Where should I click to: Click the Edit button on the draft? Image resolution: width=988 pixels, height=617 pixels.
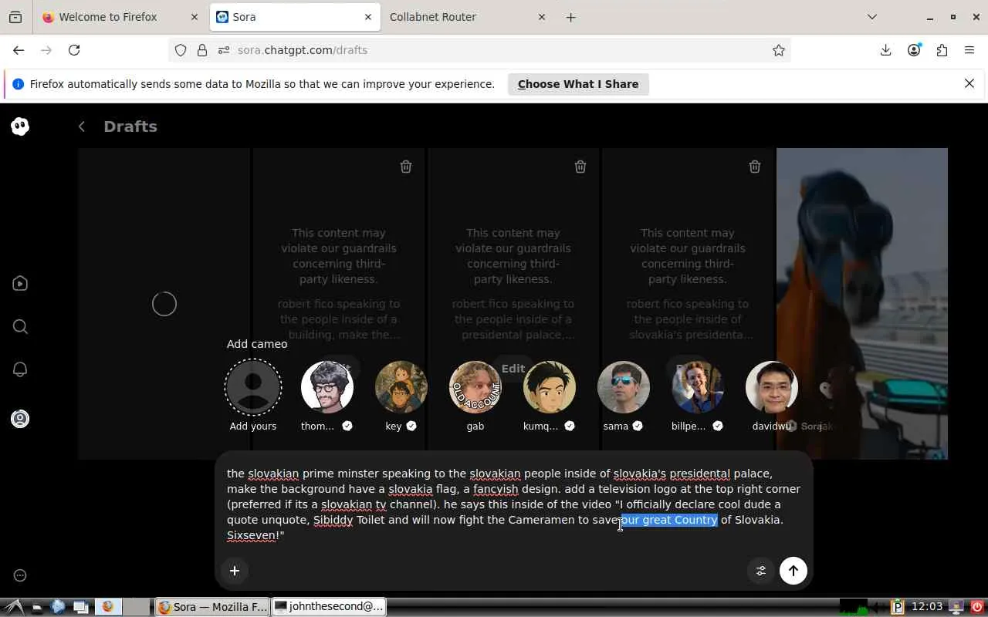(513, 369)
